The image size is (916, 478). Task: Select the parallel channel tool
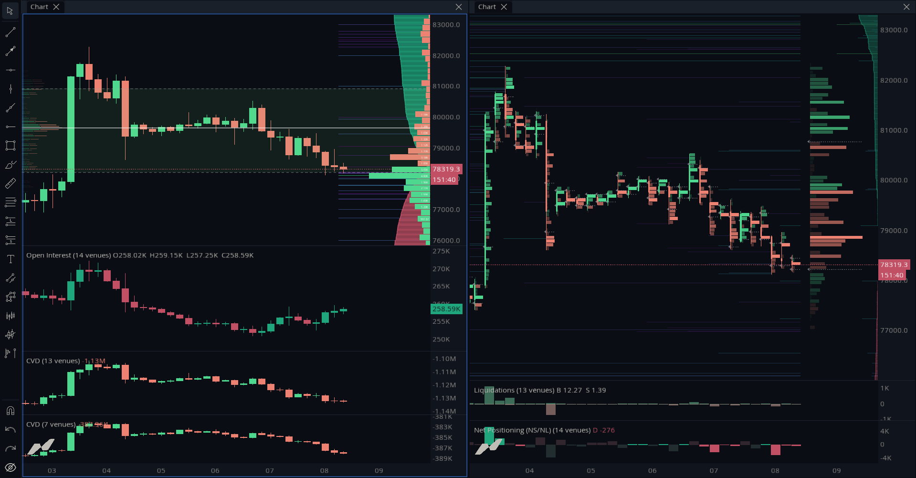coord(10,278)
